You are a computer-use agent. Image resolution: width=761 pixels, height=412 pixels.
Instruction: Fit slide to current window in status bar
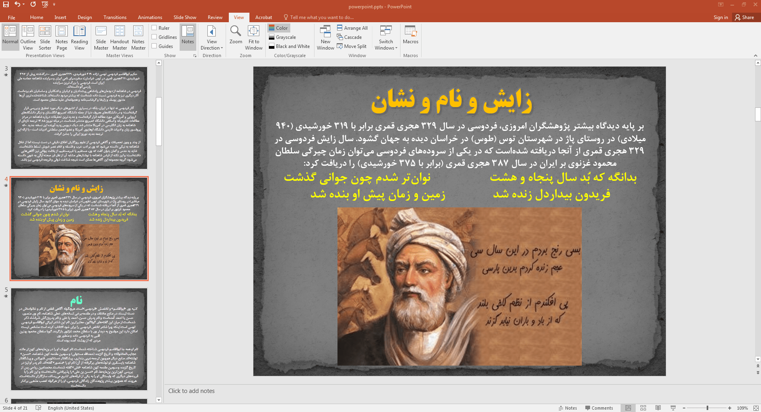(756, 408)
